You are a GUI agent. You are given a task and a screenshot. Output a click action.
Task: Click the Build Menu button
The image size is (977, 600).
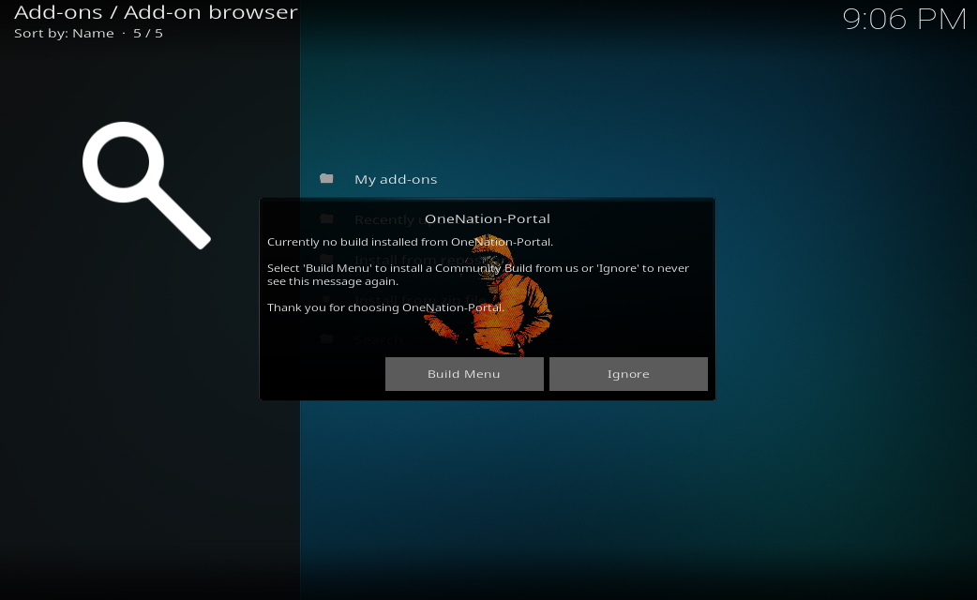[x=464, y=374]
